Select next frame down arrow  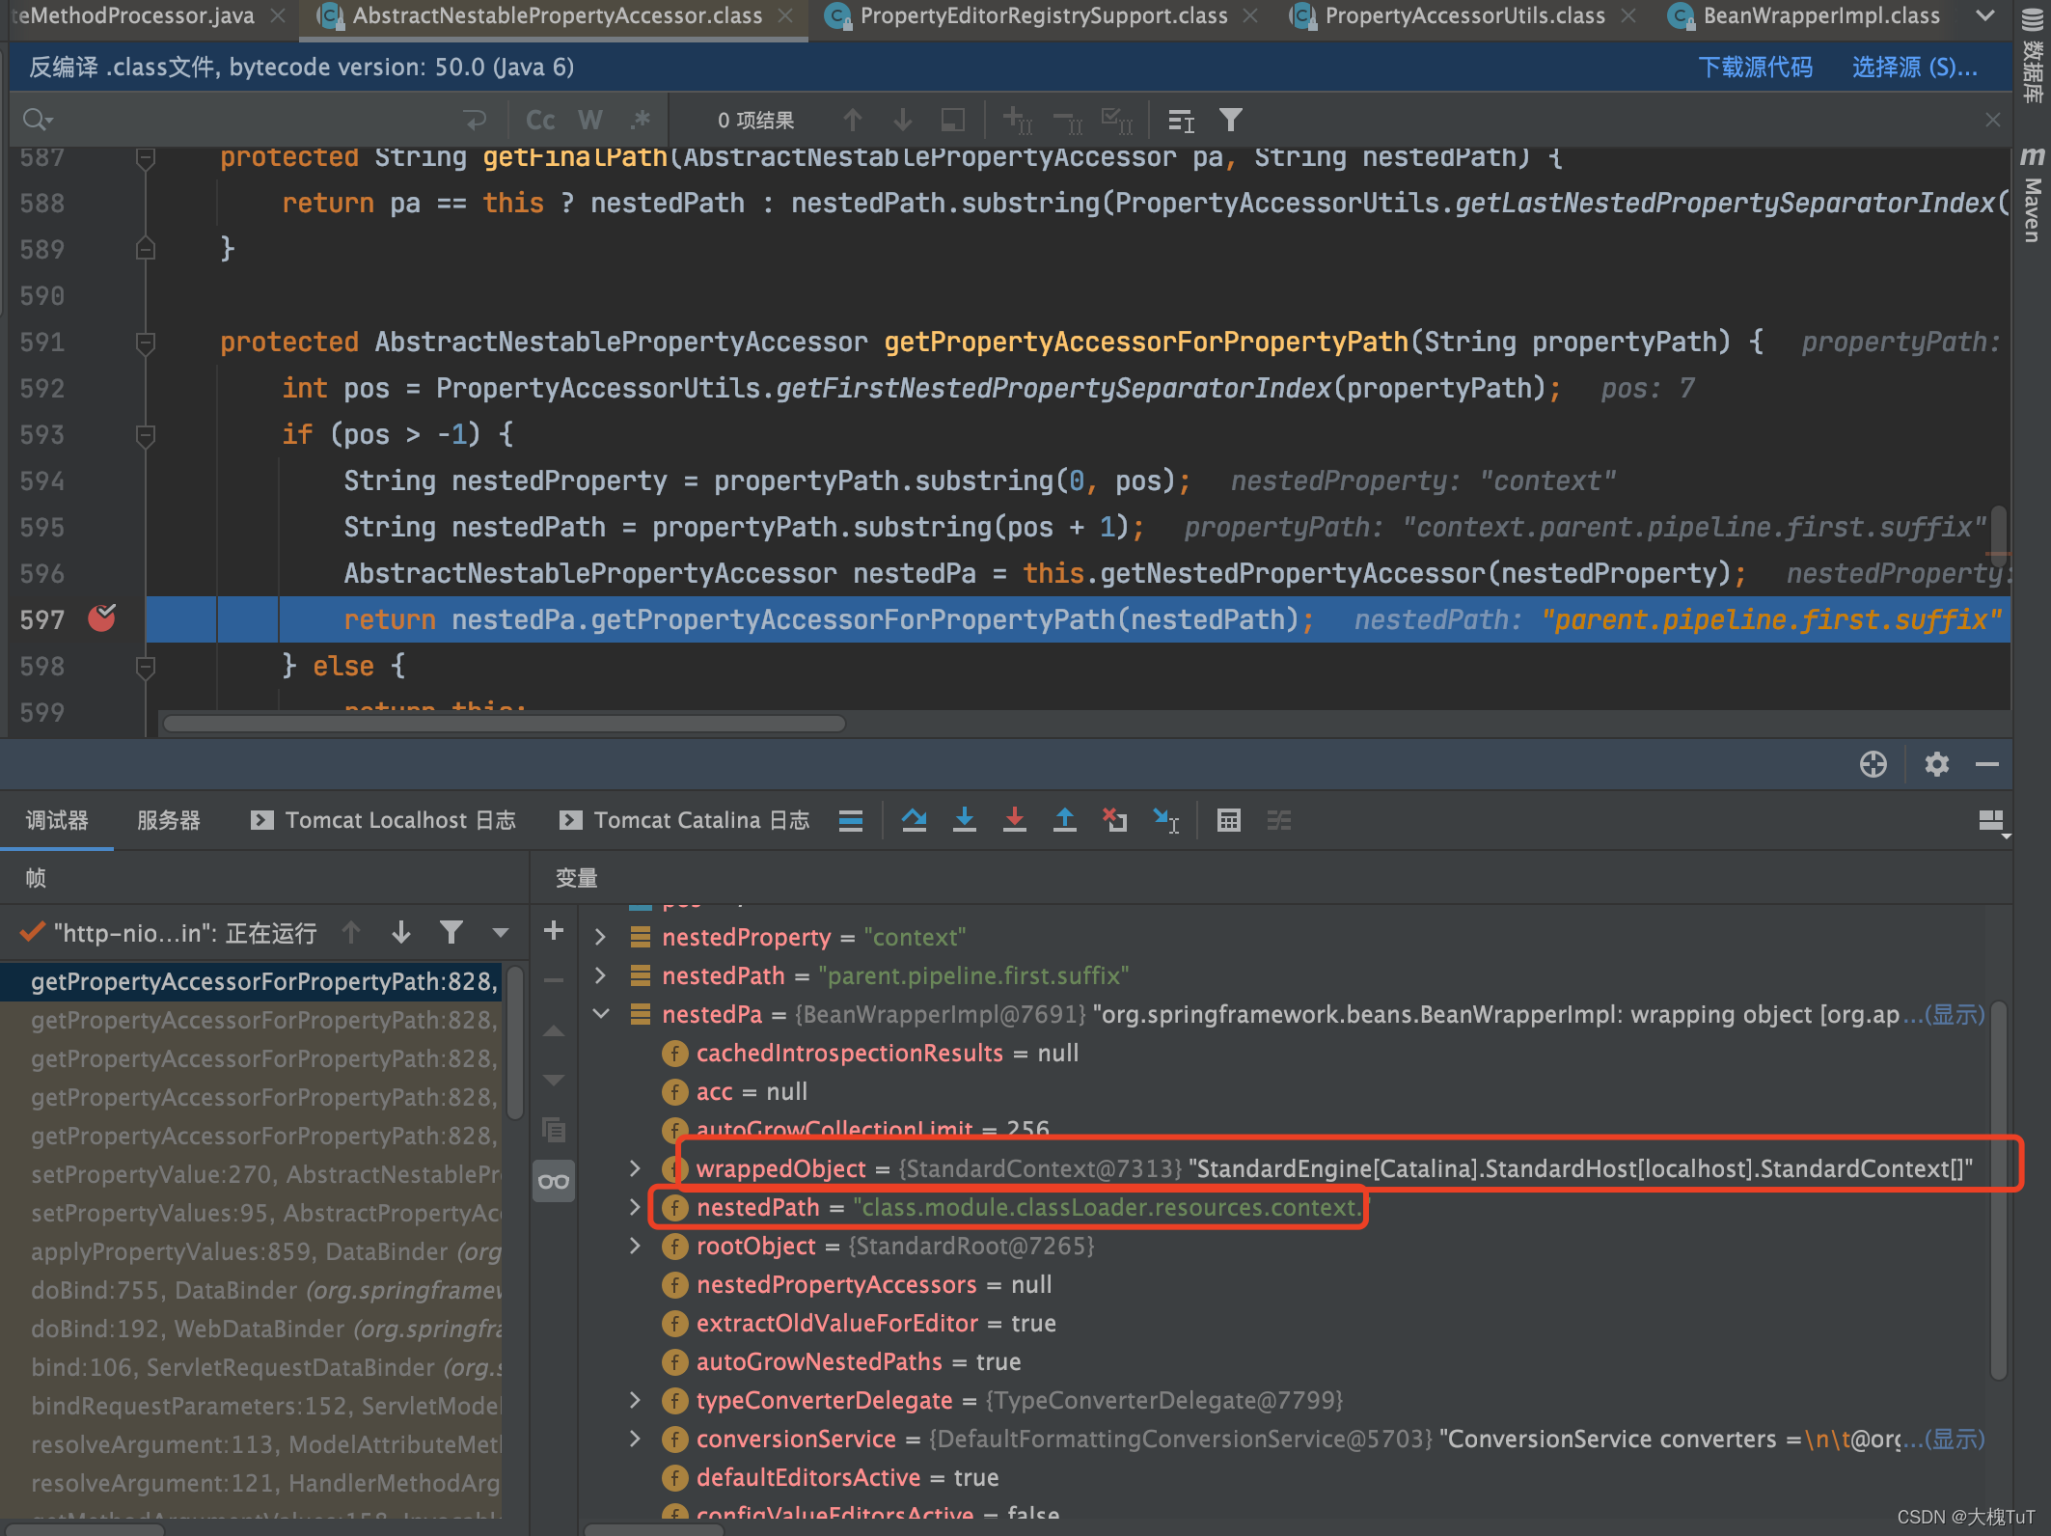[401, 932]
